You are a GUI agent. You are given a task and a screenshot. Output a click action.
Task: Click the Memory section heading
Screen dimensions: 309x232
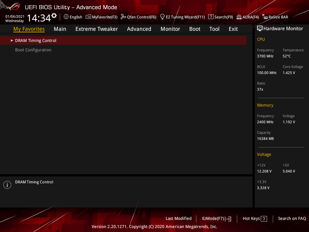click(265, 105)
